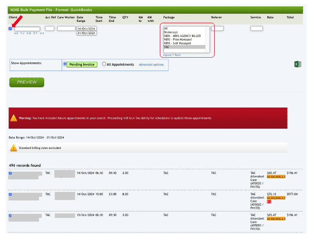
Task: Click Expand under the Package list
Action: 167,55
